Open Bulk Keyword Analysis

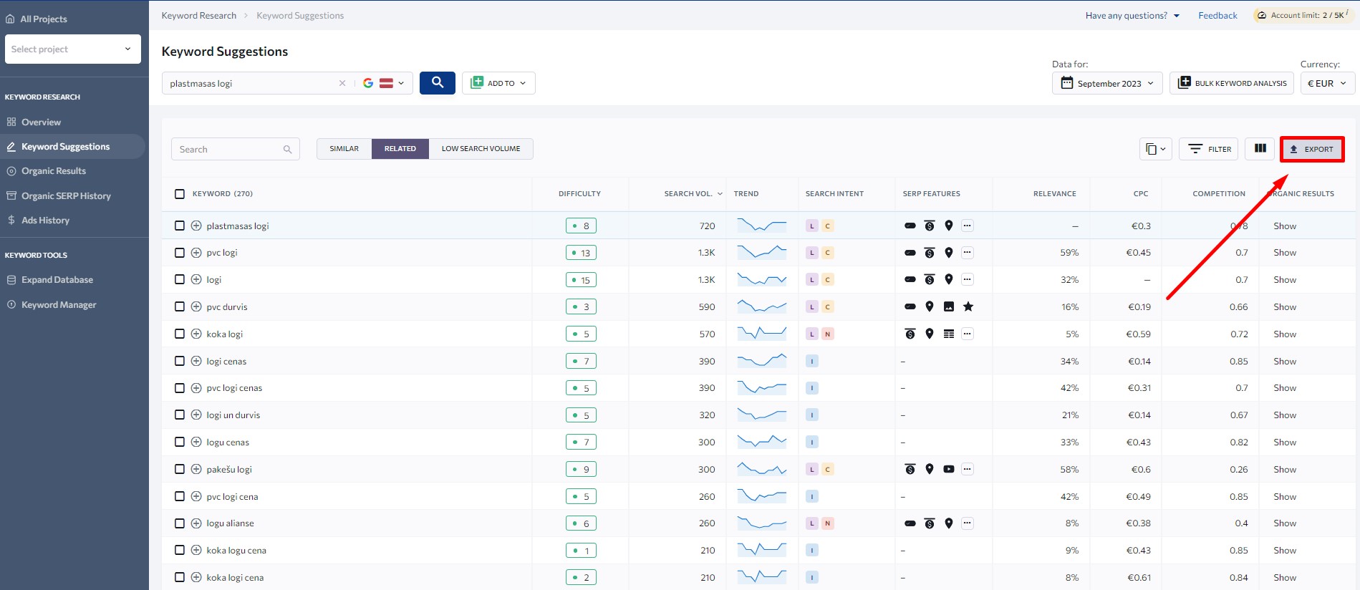1232,83
